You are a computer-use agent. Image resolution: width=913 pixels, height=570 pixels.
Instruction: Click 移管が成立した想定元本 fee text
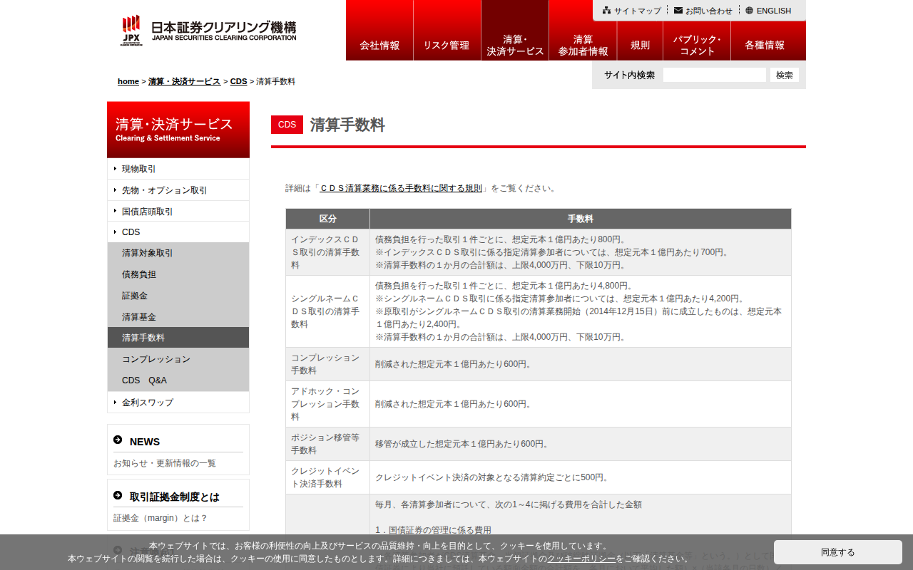coord(464,444)
